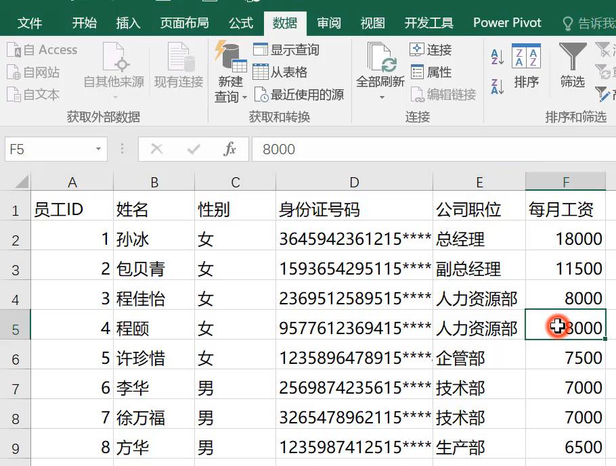Viewport: 616px width, 466px height.
Task: Import data from website (自网站)
Action: (x=34, y=72)
